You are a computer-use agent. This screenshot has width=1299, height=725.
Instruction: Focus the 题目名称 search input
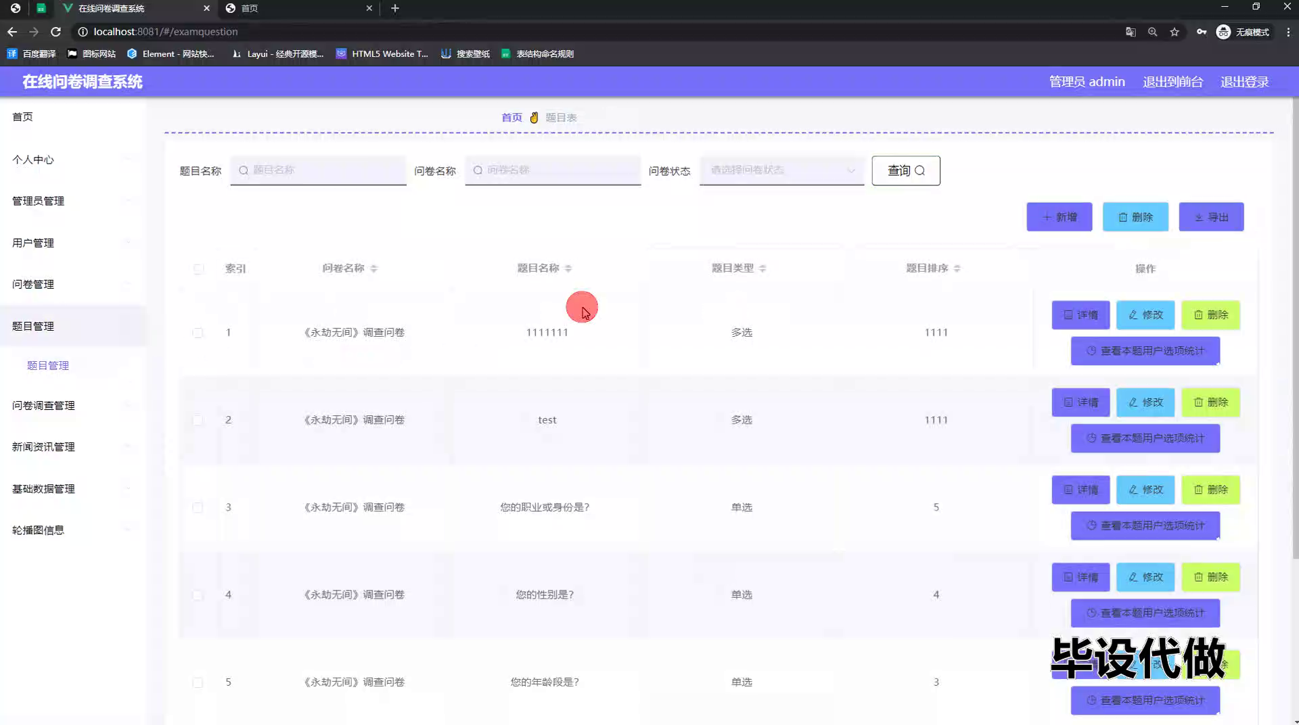(318, 170)
